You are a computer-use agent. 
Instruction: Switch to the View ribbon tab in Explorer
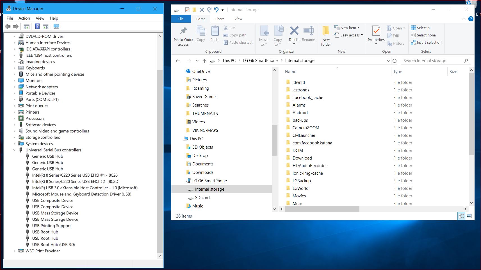[238, 19]
